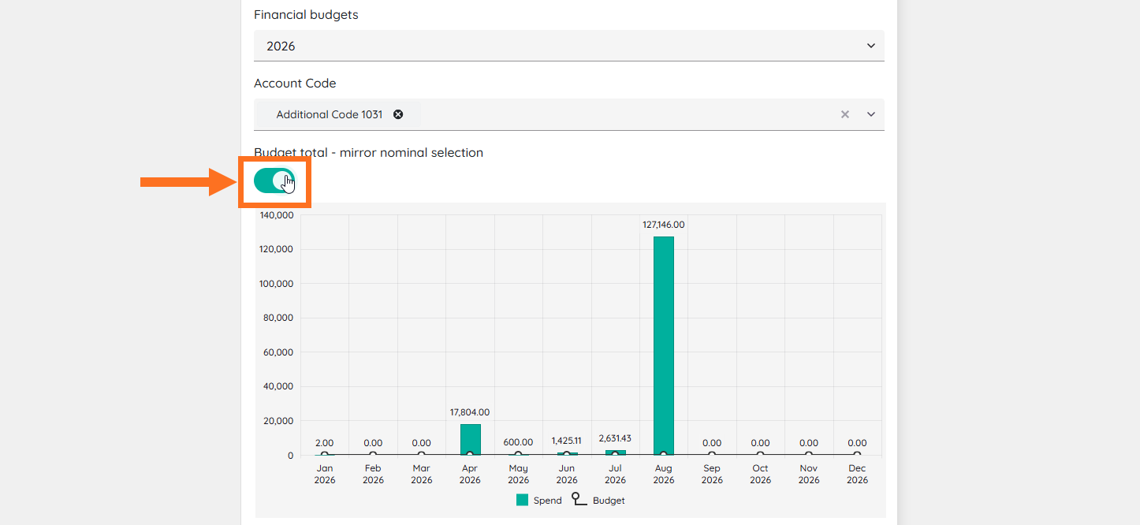The width and height of the screenshot is (1140, 525).
Task: Click the Sep 2026 axis label
Action: pyautogui.click(x=712, y=474)
